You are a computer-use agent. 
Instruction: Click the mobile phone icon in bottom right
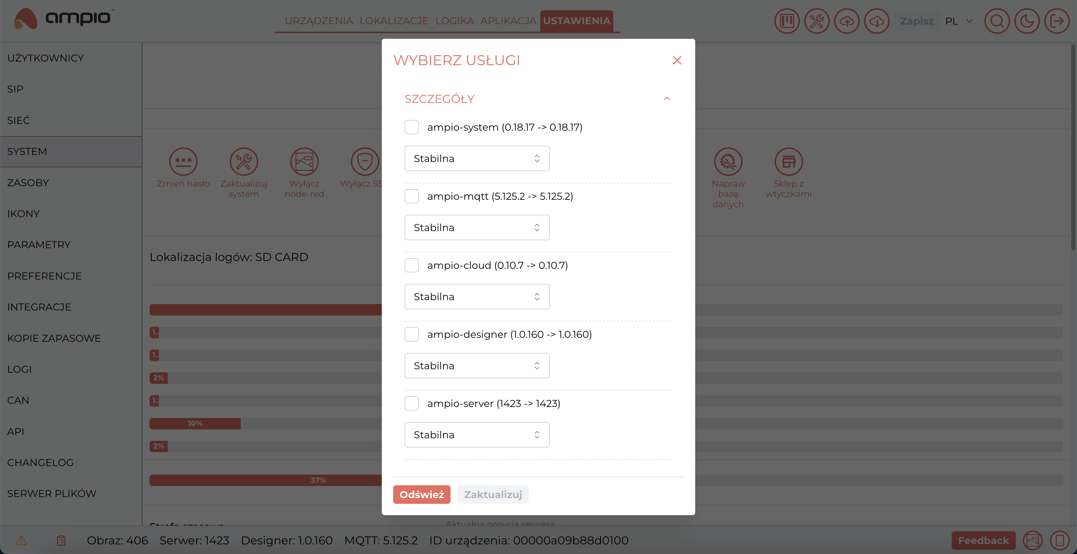point(1060,540)
